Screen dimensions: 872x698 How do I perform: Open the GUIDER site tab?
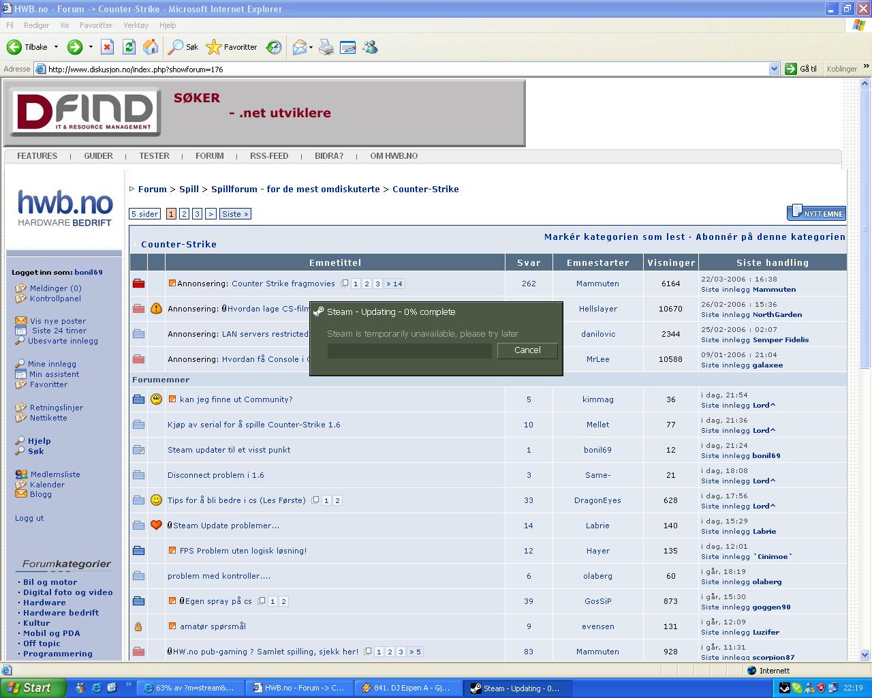(99, 156)
